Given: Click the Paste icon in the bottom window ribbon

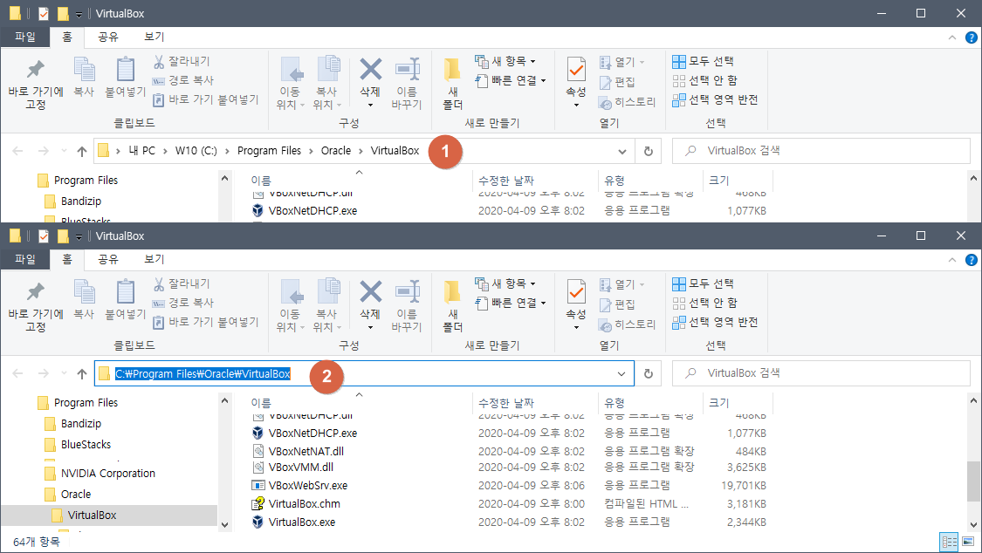Looking at the screenshot, I should pos(125,291).
